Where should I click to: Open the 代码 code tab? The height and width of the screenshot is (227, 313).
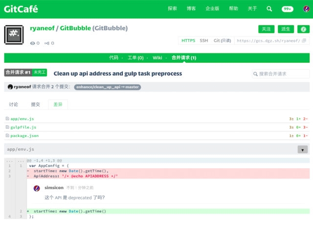coord(113,58)
